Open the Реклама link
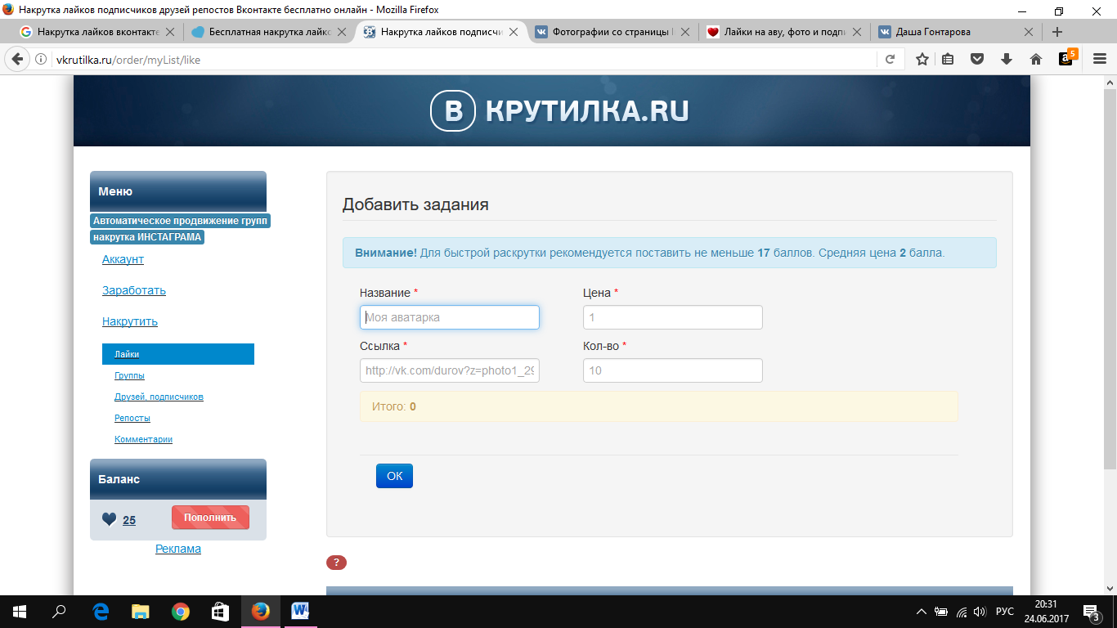1117x628 pixels. (x=178, y=549)
